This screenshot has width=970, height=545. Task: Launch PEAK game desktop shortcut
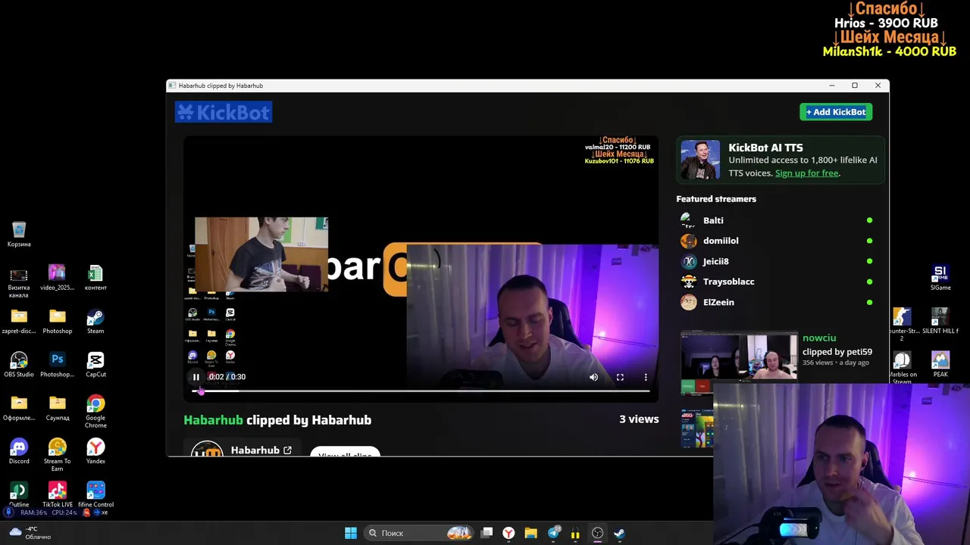pos(940,364)
